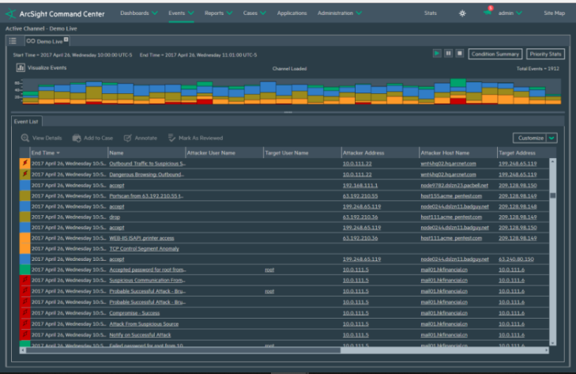Click the Add to Case icon

77,138
